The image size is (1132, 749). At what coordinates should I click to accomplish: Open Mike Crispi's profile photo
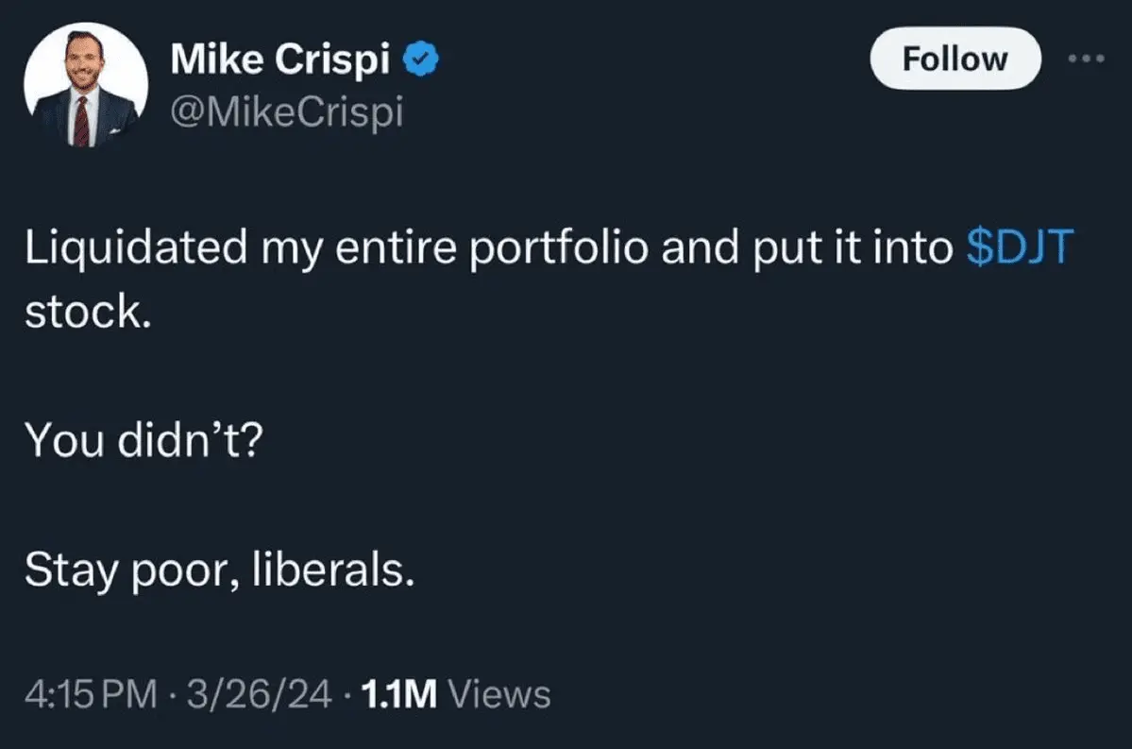[x=85, y=85]
